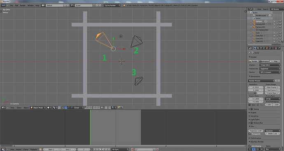Open the Add menu
This screenshot has height=151, width=284.
(16, 5)
